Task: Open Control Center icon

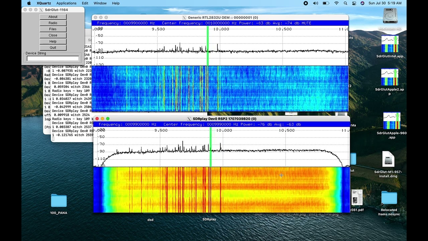Action: pos(354,3)
